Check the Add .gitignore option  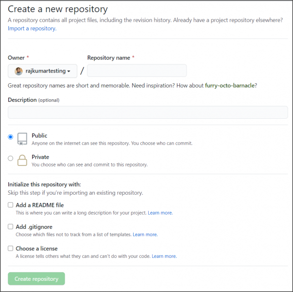click(x=11, y=227)
